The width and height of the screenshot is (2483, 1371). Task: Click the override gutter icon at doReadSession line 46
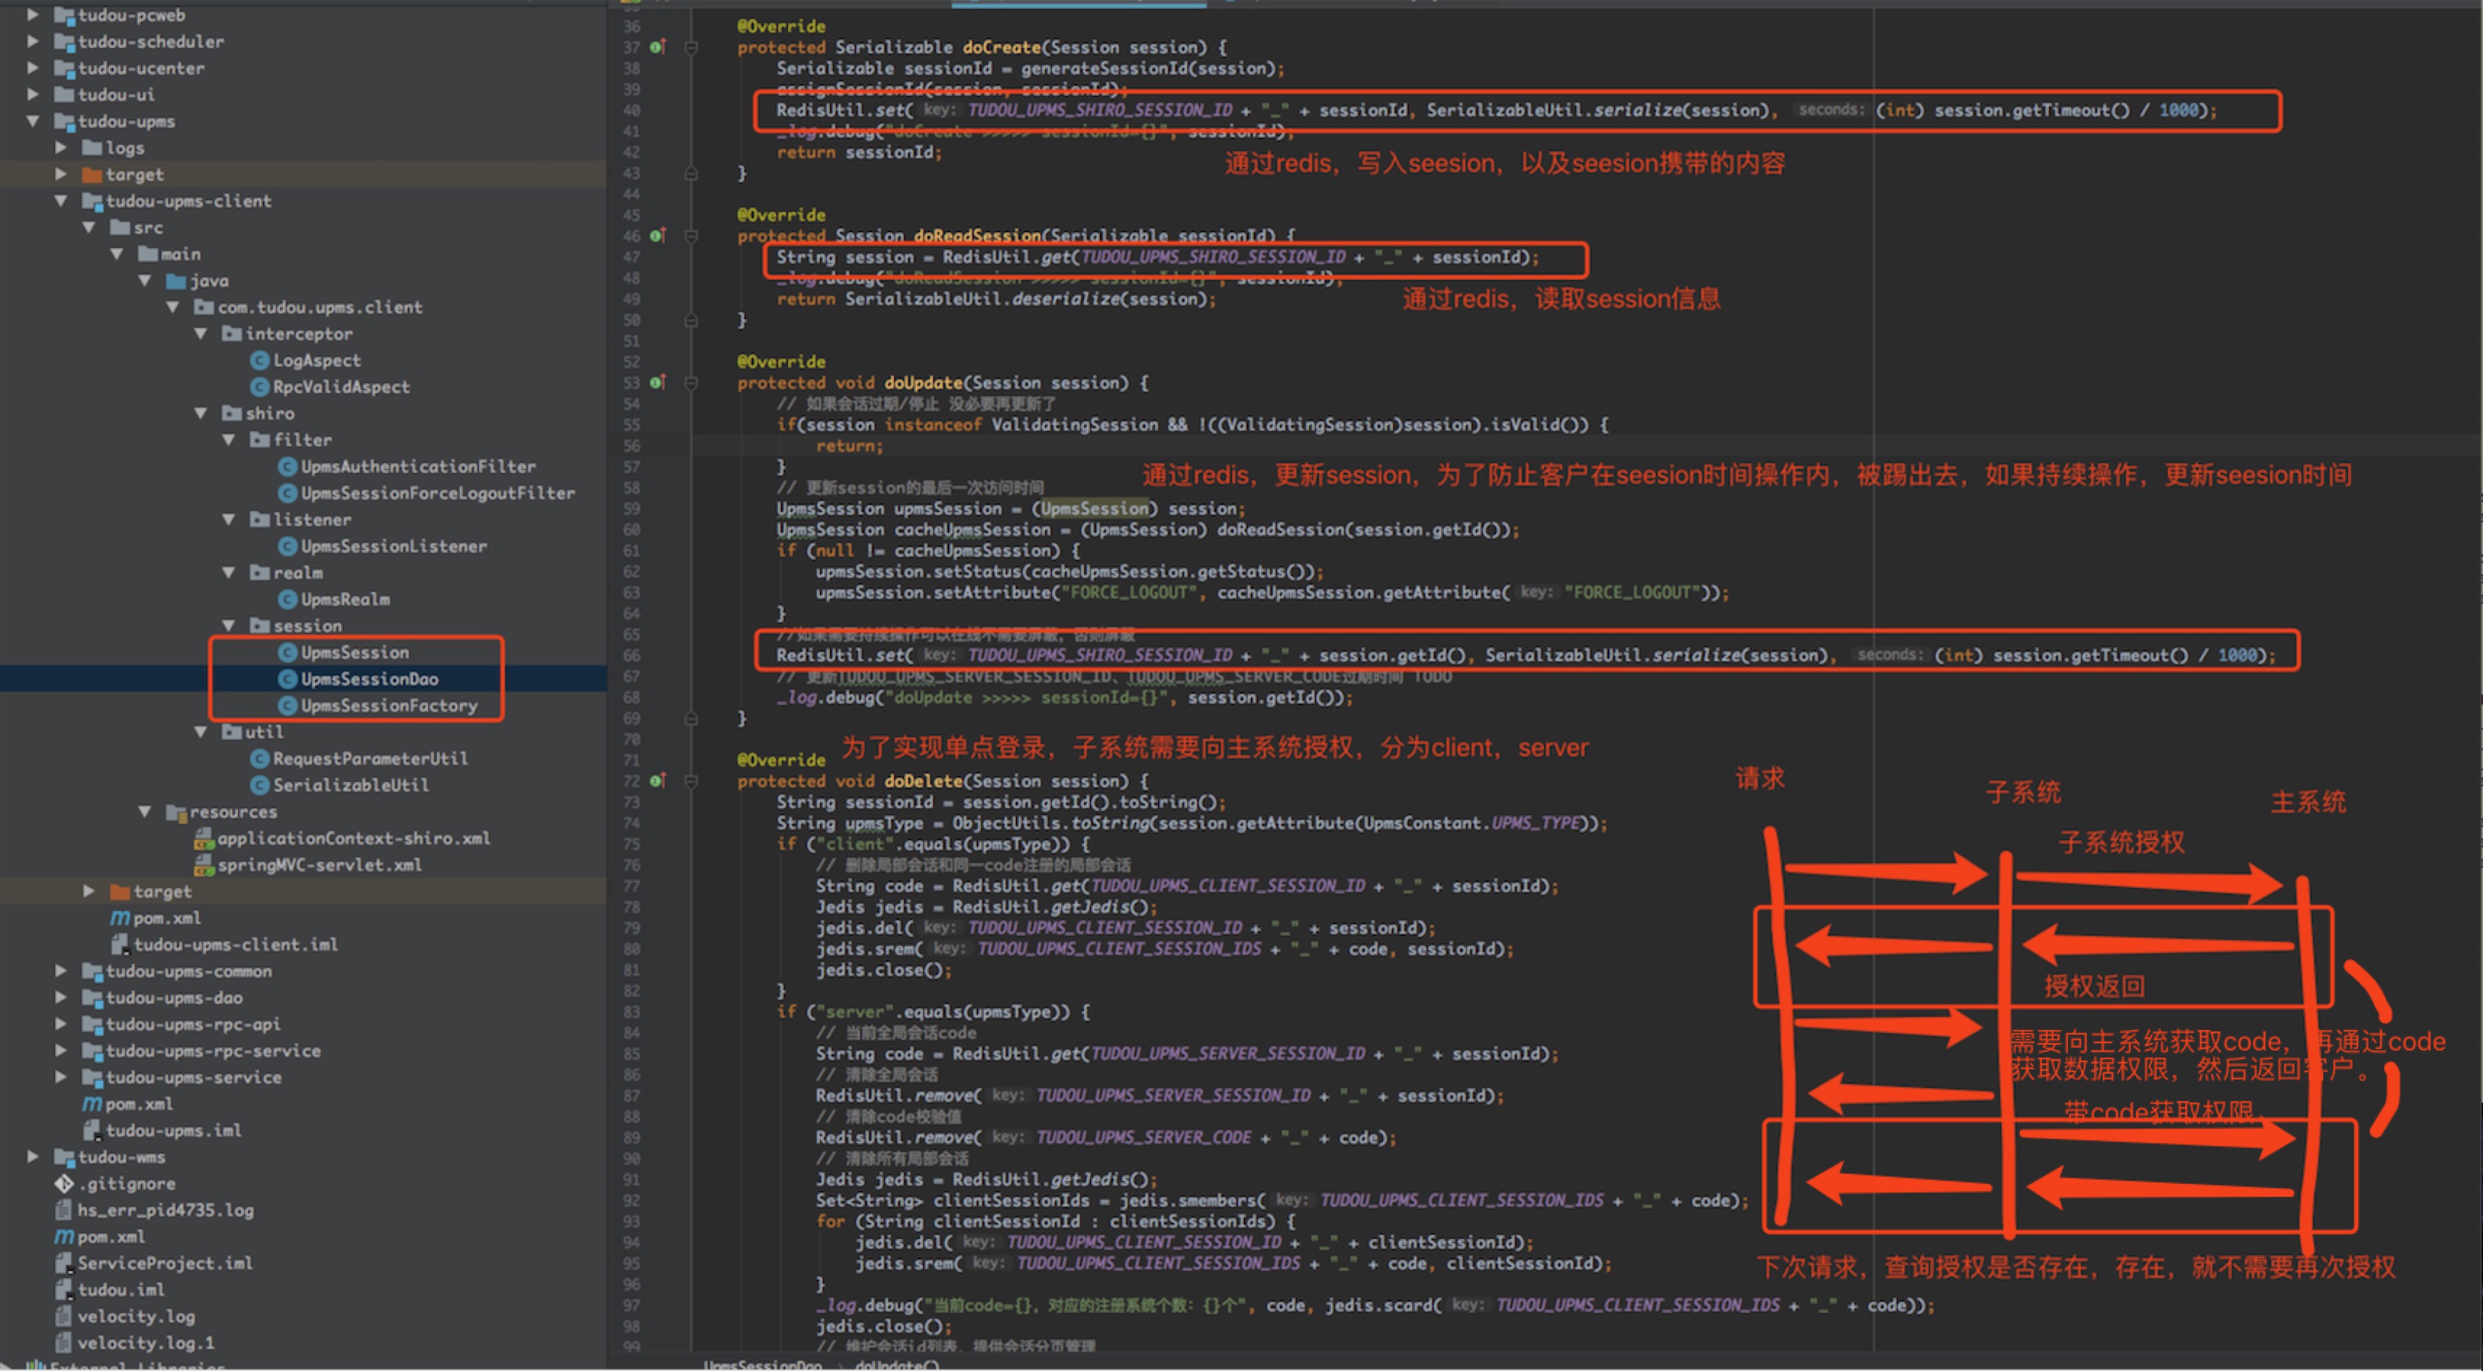(x=657, y=236)
